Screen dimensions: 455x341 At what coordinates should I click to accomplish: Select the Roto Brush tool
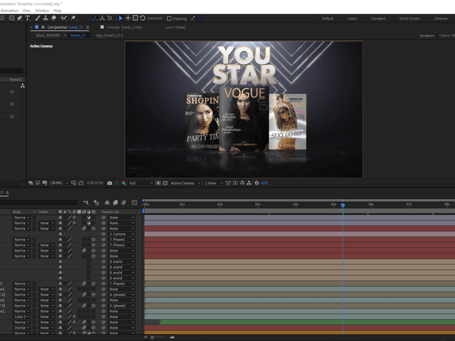(64, 18)
